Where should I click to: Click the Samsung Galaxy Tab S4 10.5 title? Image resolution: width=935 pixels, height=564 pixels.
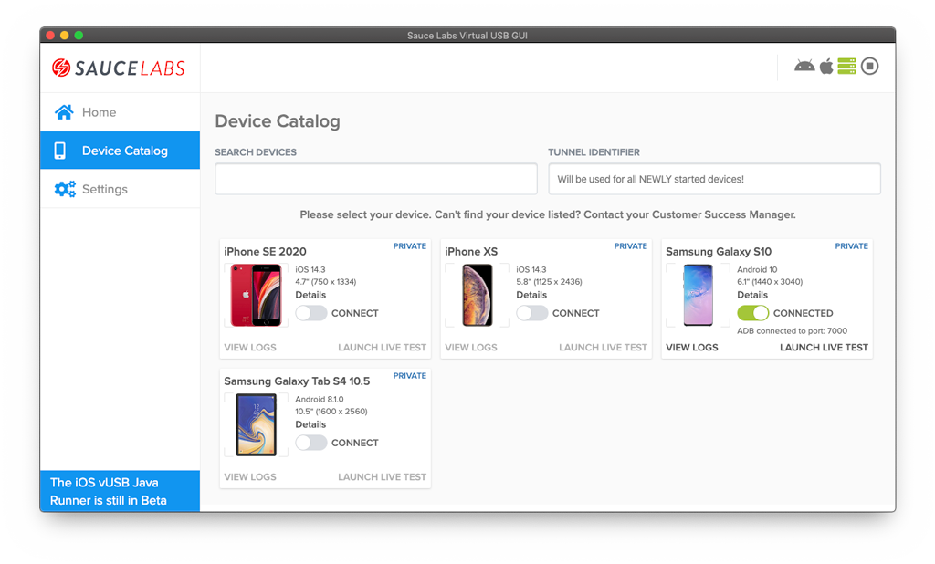click(x=297, y=381)
